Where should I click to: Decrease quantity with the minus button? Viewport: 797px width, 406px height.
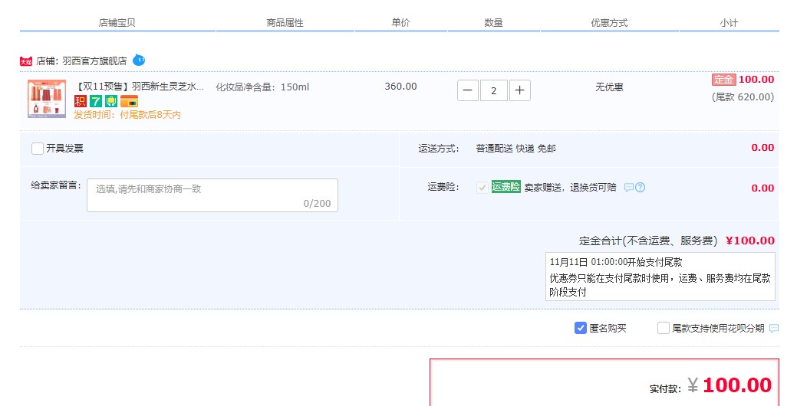[x=468, y=90]
